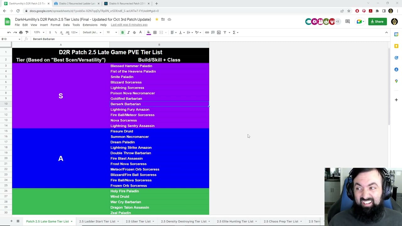Image resolution: width=402 pixels, height=226 pixels.
Task: Open comment history next to Meet
Action: click(x=347, y=22)
